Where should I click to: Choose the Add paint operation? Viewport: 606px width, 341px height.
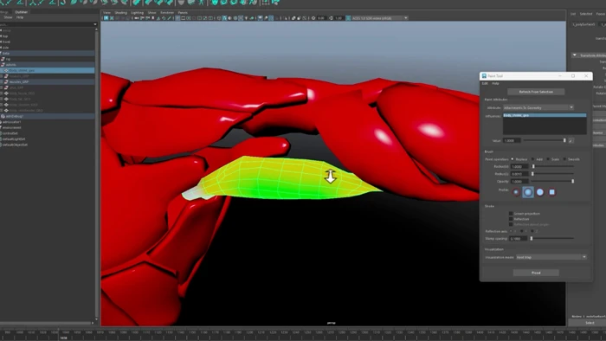pos(532,159)
